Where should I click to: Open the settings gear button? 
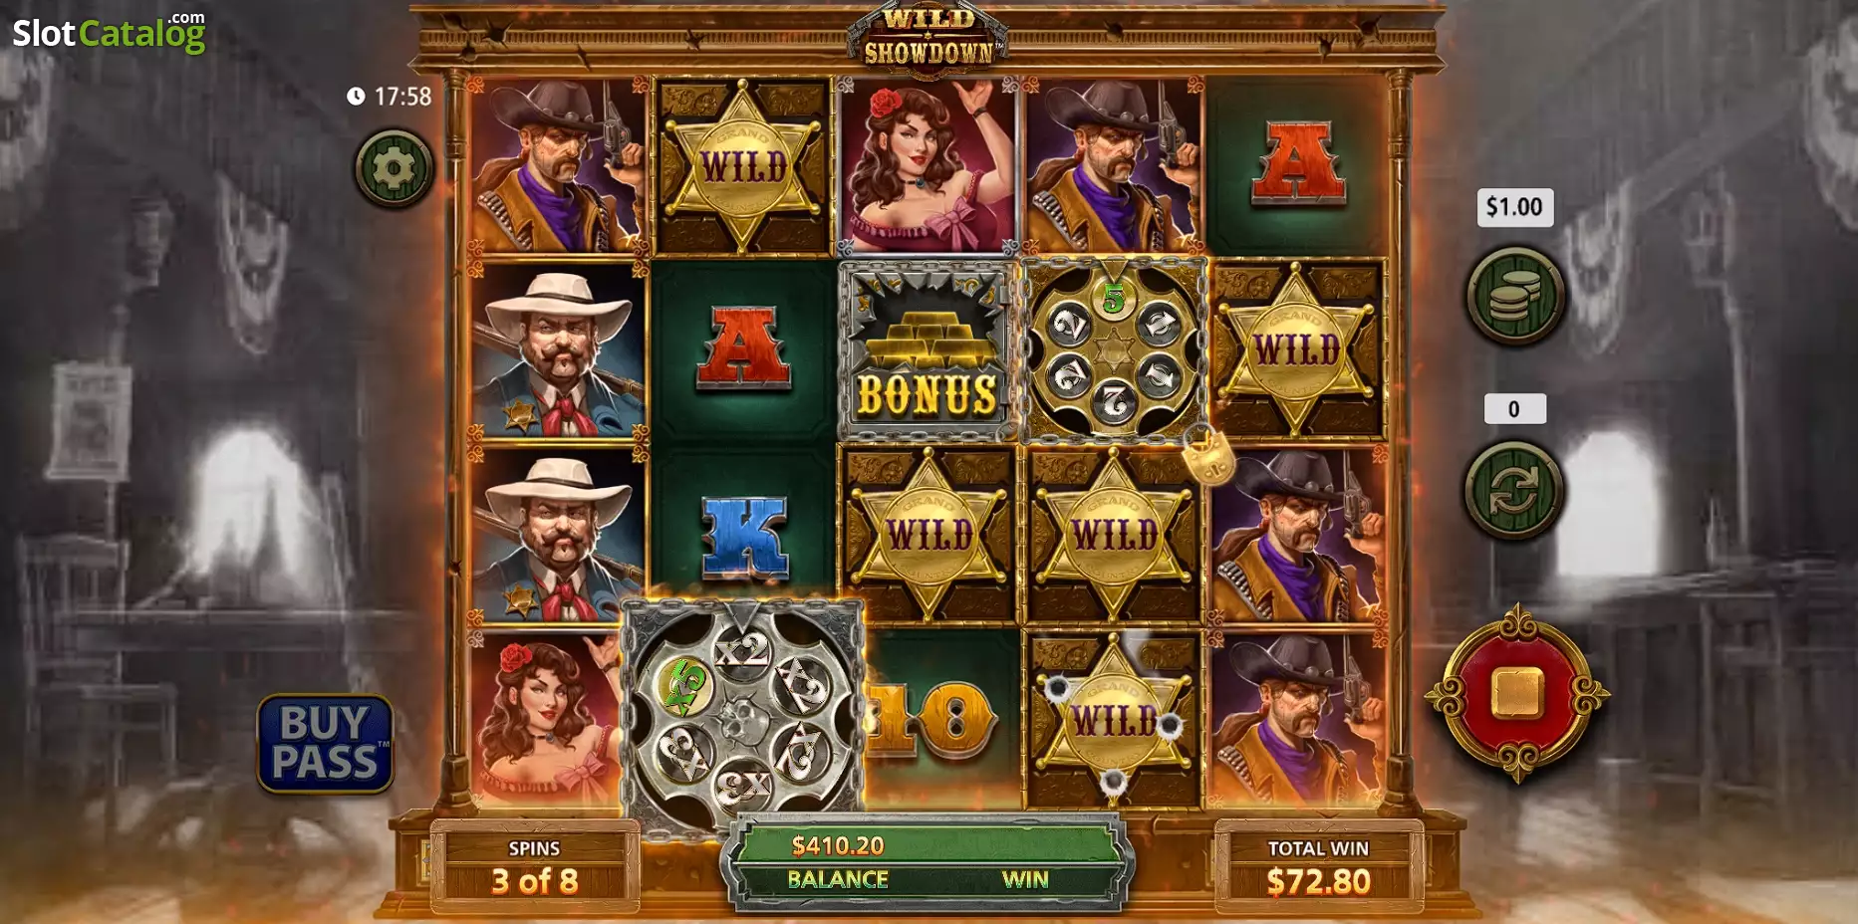point(394,168)
